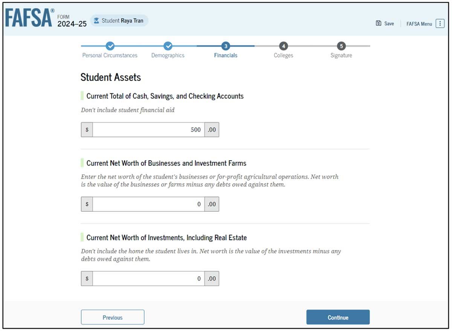452x331 pixels.
Task: Click the 'Don't include student financial aid' hint
Action: pyautogui.click(x=128, y=110)
